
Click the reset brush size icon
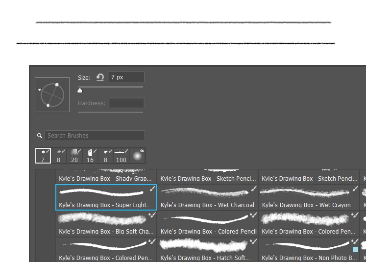(100, 77)
